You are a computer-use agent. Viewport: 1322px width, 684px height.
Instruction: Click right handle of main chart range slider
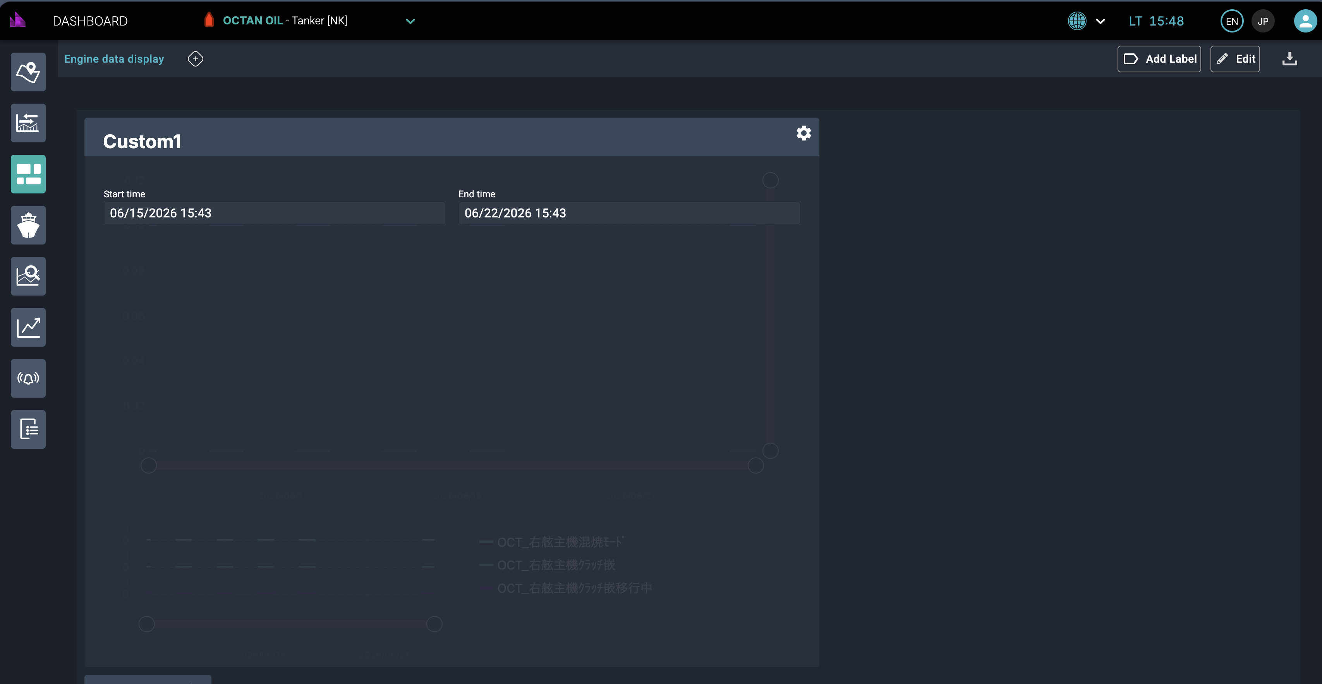[x=756, y=465]
